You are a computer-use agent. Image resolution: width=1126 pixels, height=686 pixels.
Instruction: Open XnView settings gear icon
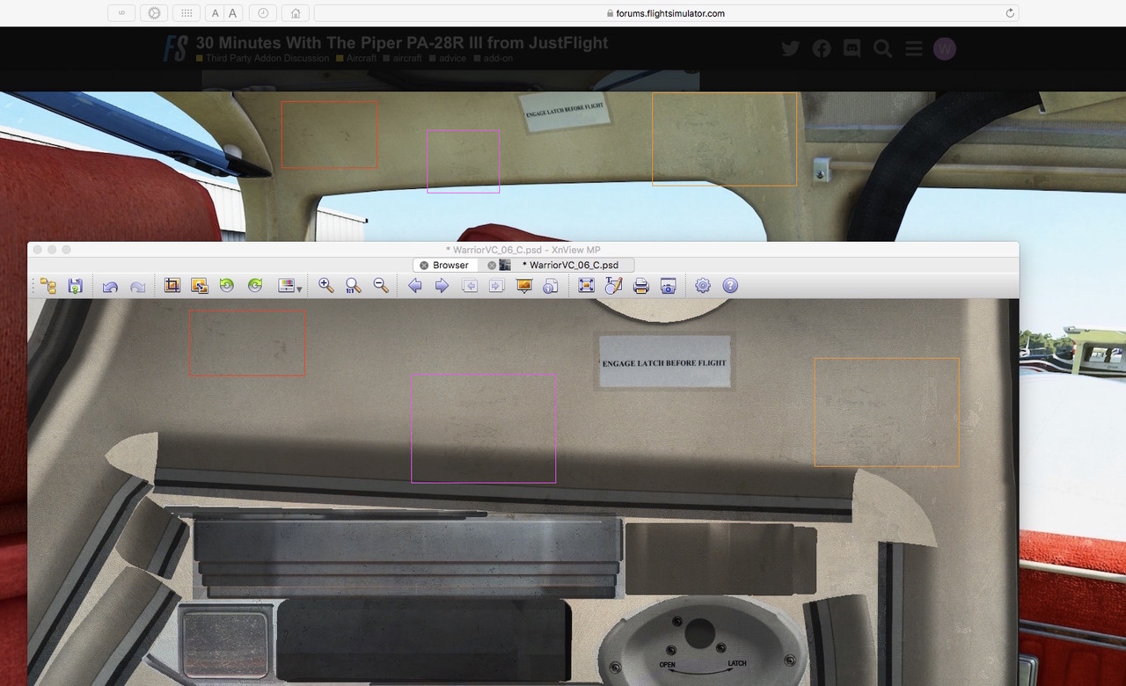703,286
